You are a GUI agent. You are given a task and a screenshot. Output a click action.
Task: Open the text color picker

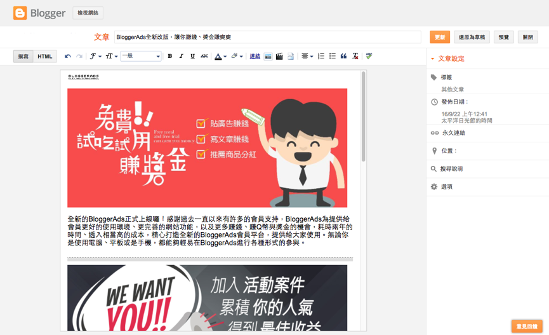(220, 56)
